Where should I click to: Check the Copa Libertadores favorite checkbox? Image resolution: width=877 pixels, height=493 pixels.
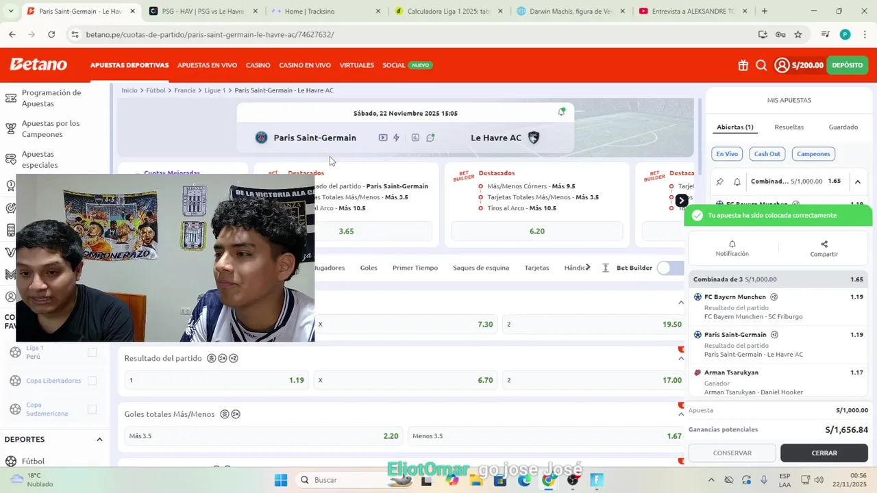[92, 381]
